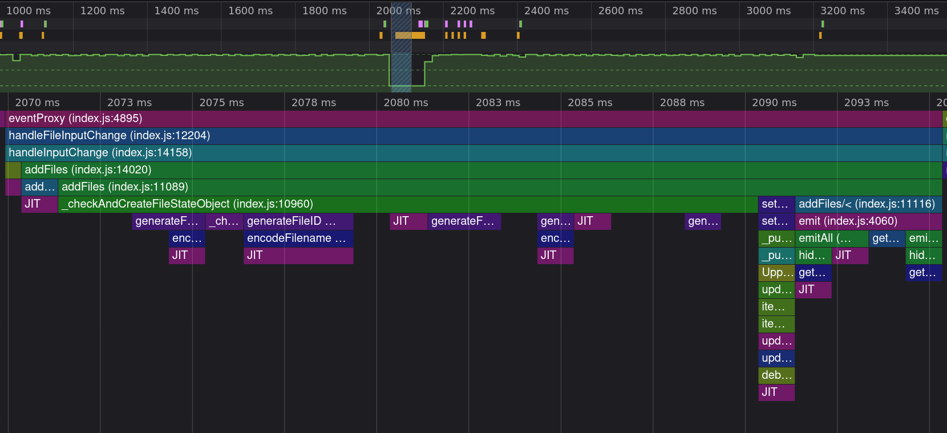Select addFiles (index.js:11089) frame
This screenshot has width=947, height=433.
[500, 187]
